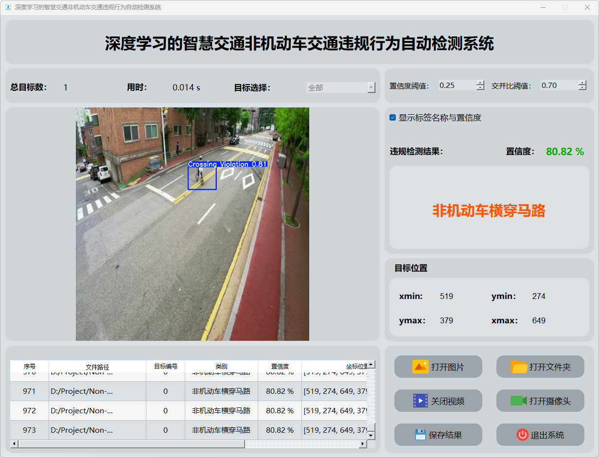Click the floppy disk save icon
Screen dimensions: 599x458
420,435
